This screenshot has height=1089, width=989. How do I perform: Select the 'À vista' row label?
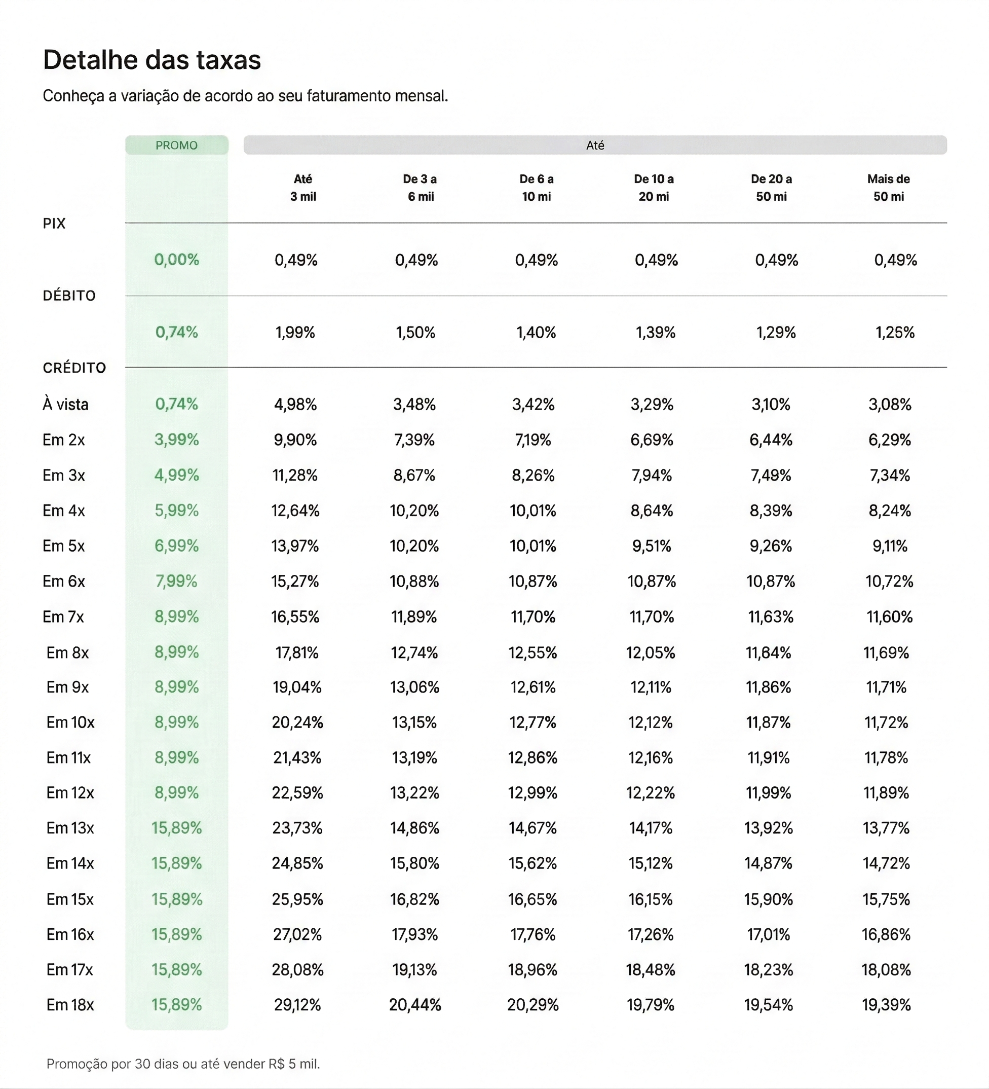65,404
